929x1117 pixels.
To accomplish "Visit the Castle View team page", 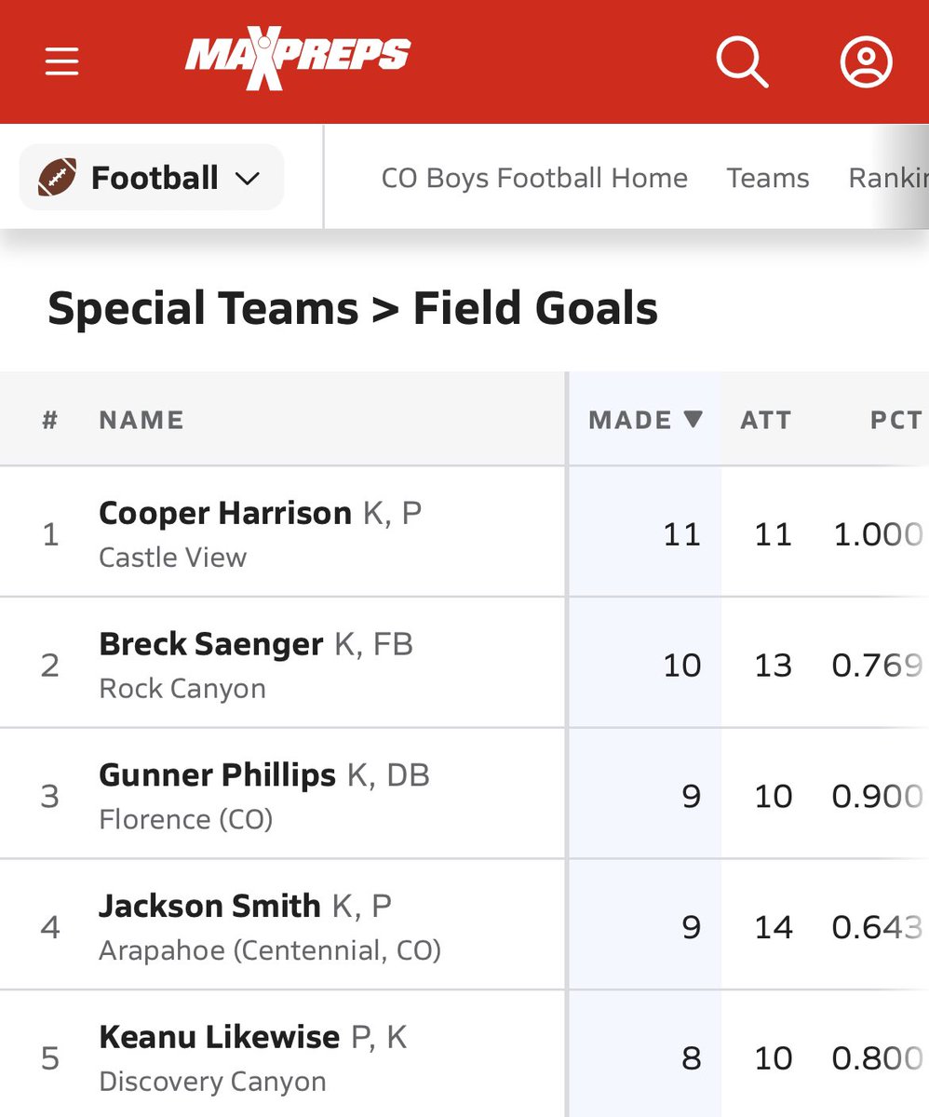I will [x=173, y=558].
